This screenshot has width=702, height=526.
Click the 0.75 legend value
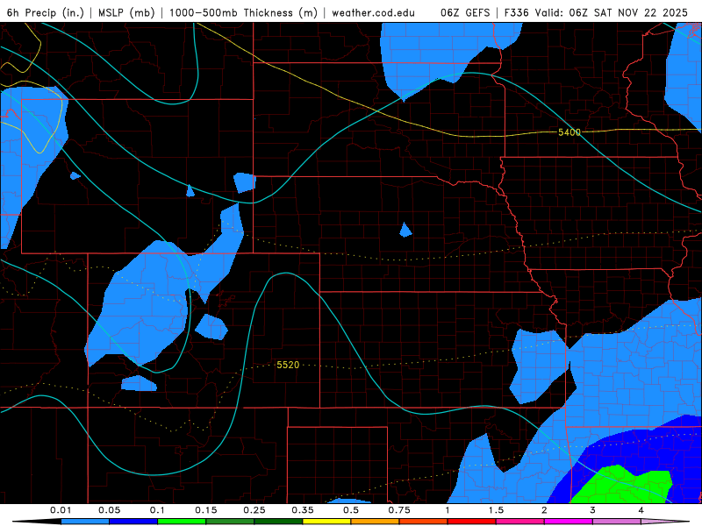[x=399, y=510]
